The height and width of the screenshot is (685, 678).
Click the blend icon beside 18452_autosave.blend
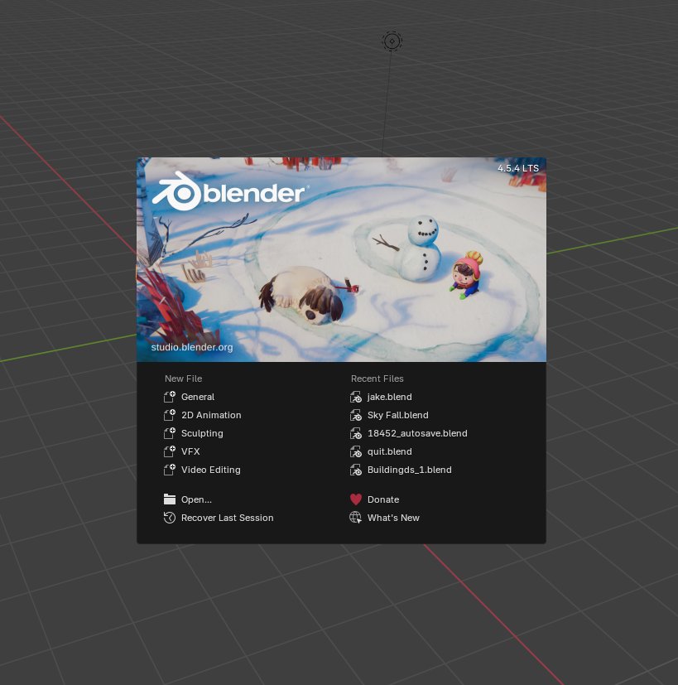click(x=356, y=433)
